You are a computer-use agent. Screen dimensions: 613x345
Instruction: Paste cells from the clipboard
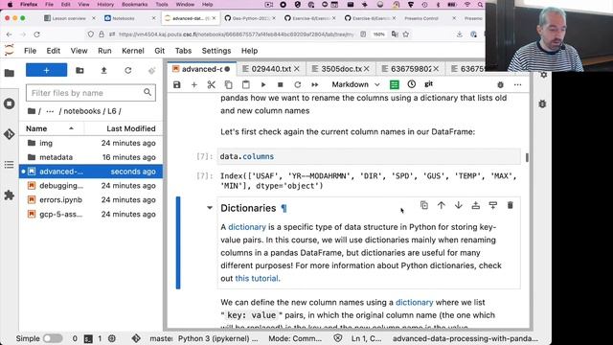[246, 84]
